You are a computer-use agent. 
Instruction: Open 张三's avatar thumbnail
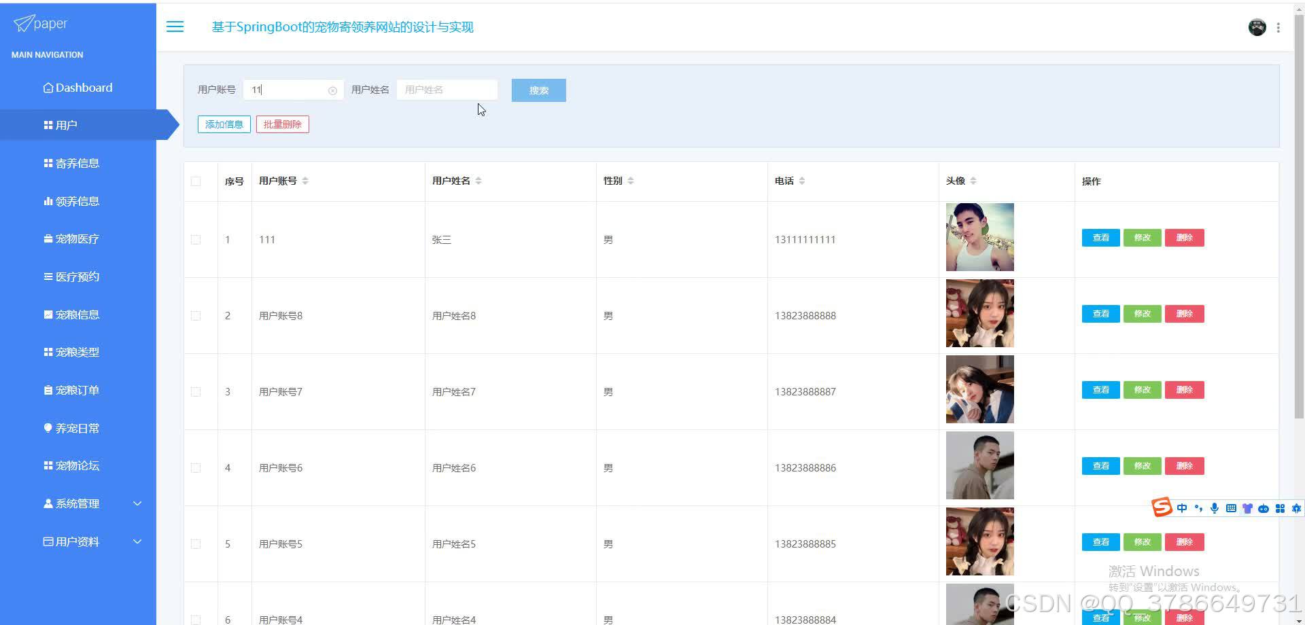(x=979, y=237)
